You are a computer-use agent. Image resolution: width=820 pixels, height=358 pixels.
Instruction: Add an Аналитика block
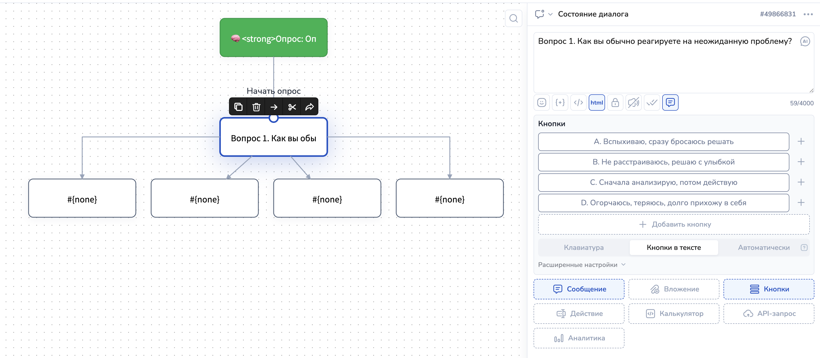578,338
